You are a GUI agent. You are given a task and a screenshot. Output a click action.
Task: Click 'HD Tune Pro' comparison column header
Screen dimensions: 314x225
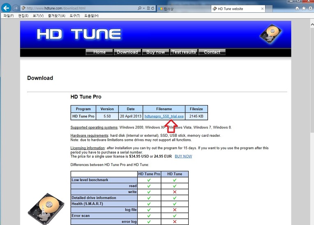click(x=149, y=174)
